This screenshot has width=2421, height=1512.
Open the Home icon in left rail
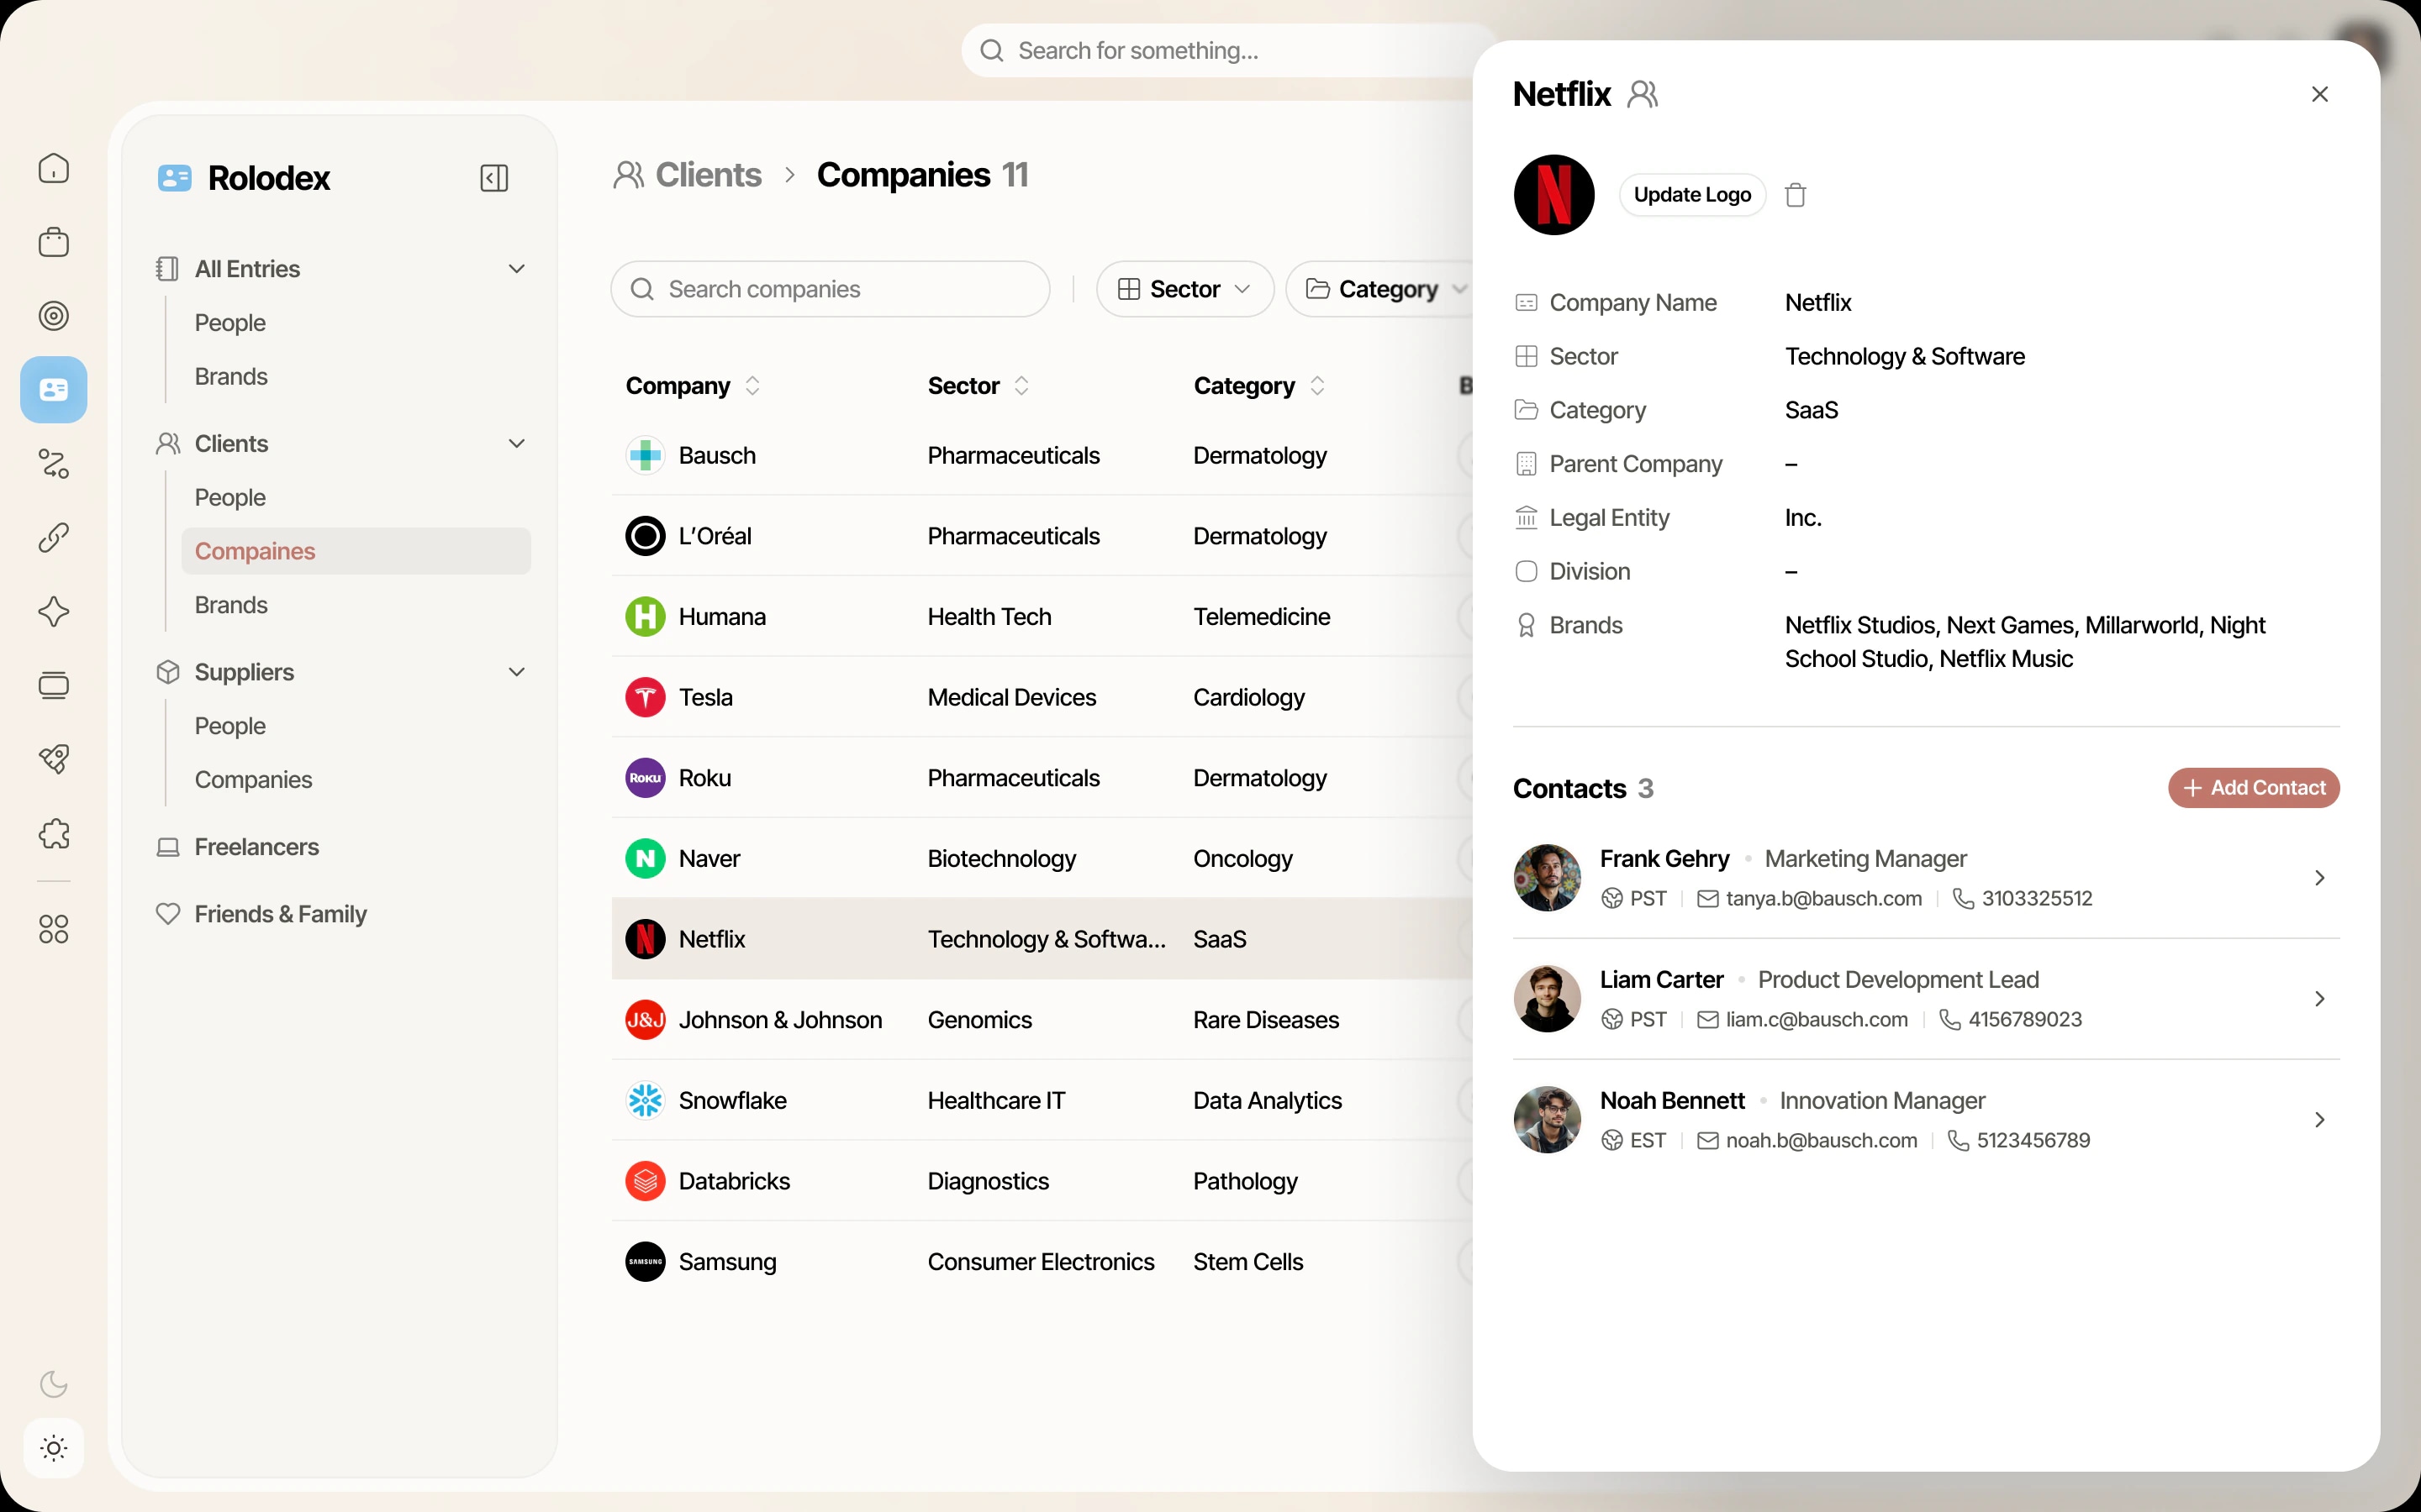pyautogui.click(x=54, y=168)
